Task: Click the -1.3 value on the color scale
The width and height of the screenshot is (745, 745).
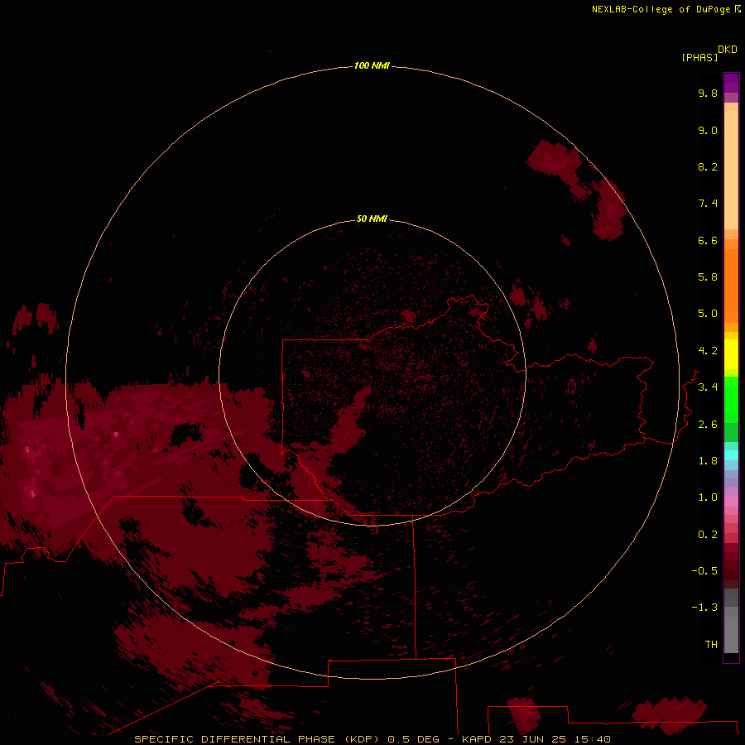Action: point(704,608)
